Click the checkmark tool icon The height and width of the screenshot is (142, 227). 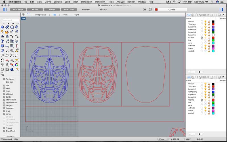point(7,51)
